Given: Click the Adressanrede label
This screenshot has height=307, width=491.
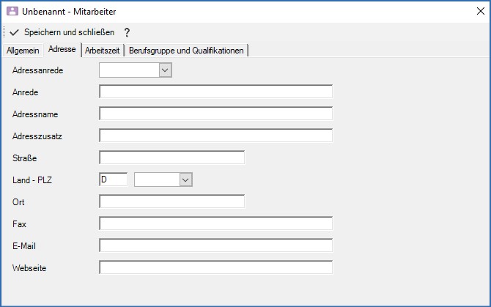Looking at the screenshot, I should tap(37, 70).
